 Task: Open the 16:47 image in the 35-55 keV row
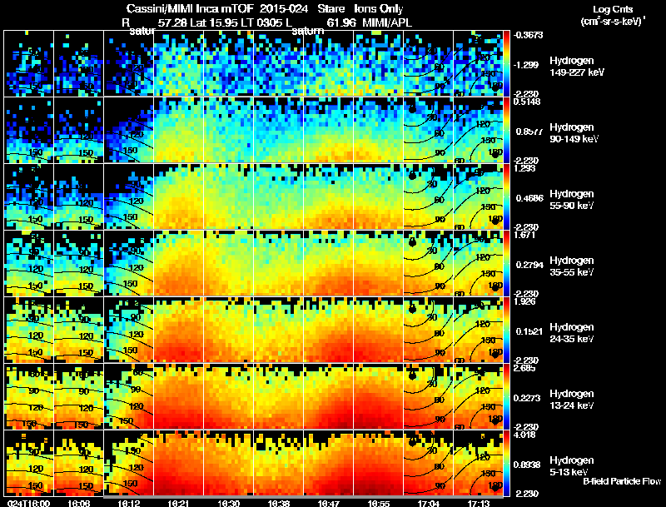point(328,263)
